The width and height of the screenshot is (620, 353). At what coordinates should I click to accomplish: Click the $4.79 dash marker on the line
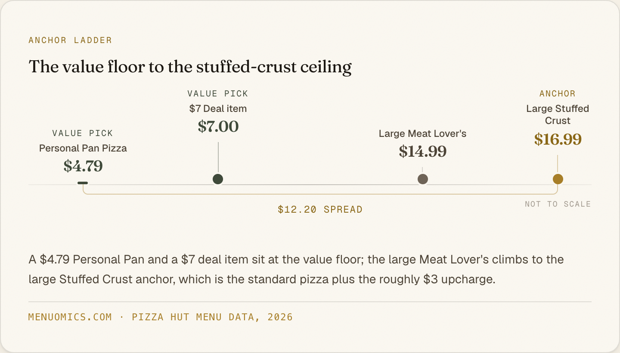[x=83, y=183]
